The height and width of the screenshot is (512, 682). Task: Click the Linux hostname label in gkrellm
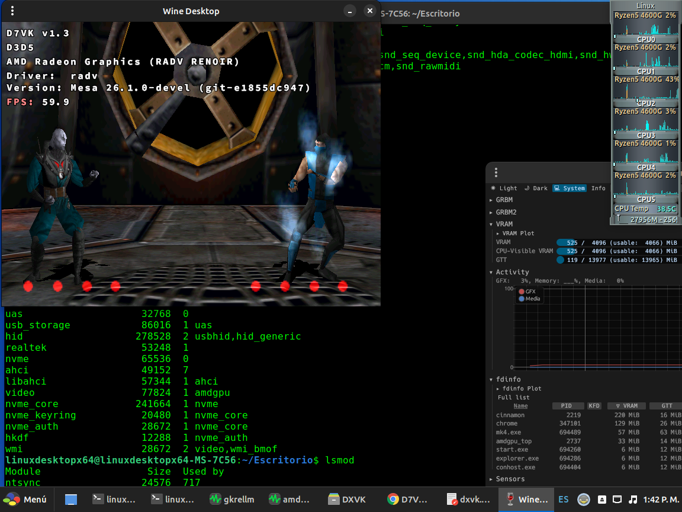coord(645,6)
